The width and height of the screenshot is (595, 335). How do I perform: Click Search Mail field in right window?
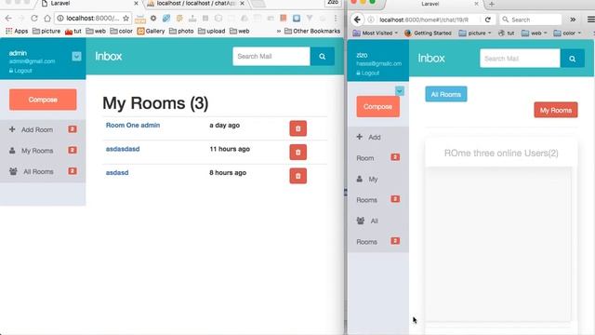point(520,59)
